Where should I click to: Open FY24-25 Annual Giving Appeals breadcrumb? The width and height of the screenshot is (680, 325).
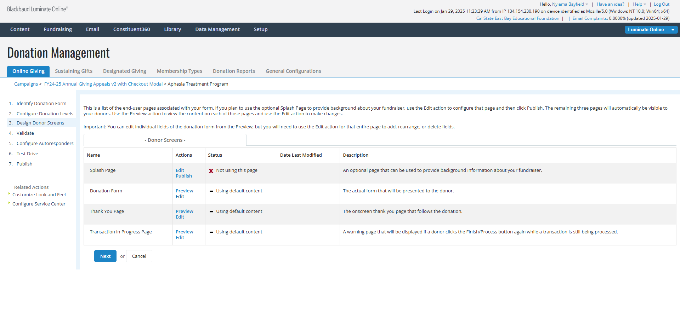[x=103, y=84]
